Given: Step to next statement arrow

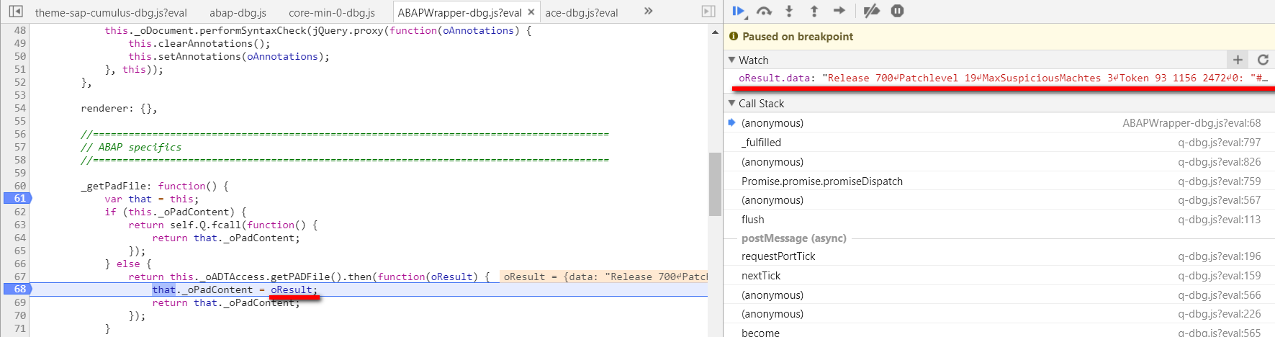Looking at the screenshot, I should pos(839,11).
